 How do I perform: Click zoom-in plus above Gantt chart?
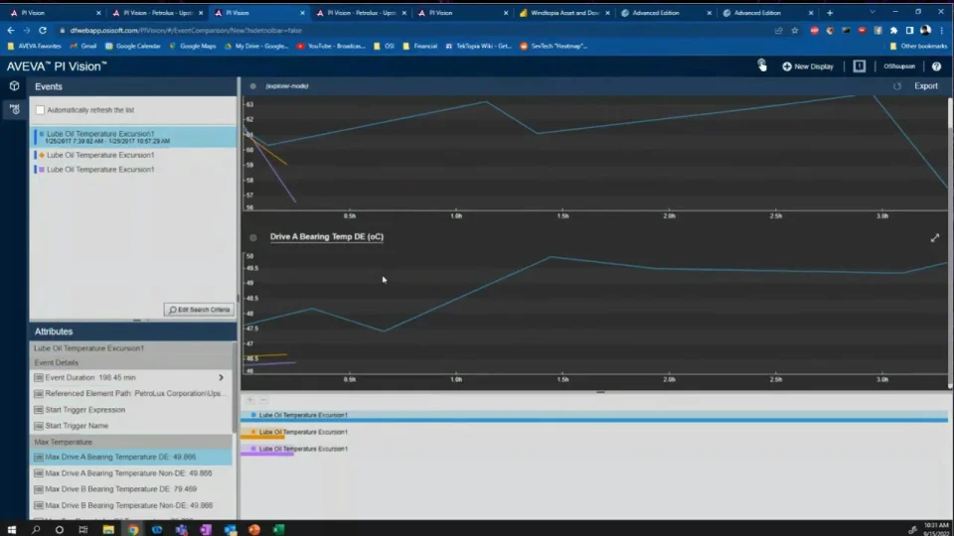pyautogui.click(x=250, y=400)
